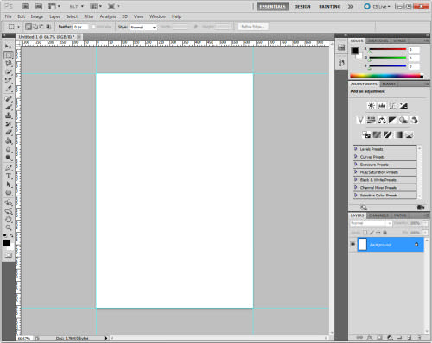Toggle Quick Mask mode
The width and height of the screenshot is (432, 343).
(x=9, y=255)
